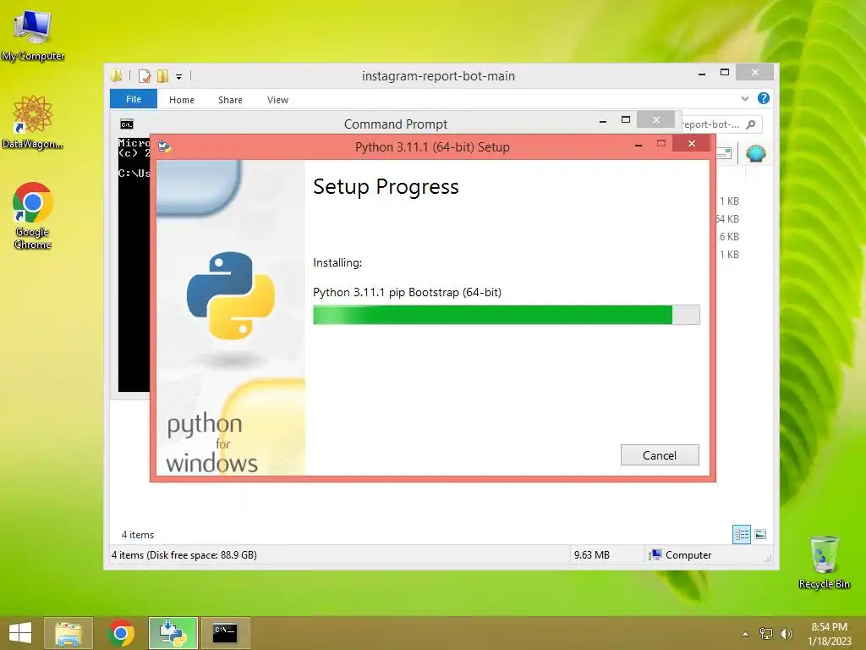Screen dimensions: 866x650
Task: Close the instagram-report-bot-main window
Action: click(x=755, y=73)
